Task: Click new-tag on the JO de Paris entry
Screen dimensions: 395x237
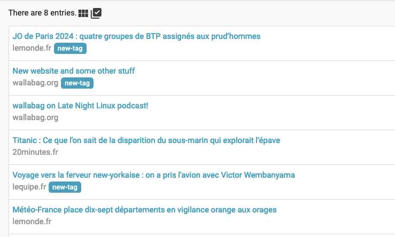Action: pos(70,48)
